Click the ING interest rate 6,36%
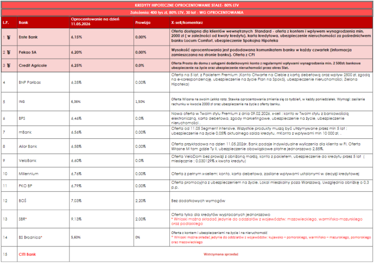The width and height of the screenshot is (375, 263). 76,102
